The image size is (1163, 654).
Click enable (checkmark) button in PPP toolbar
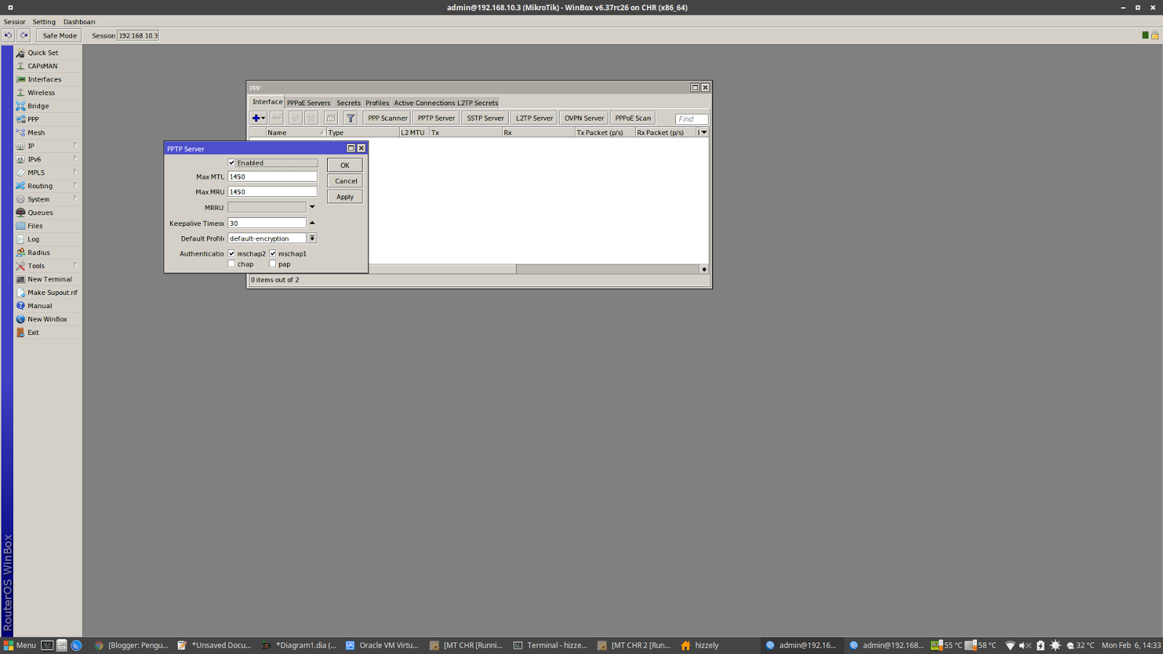pyautogui.click(x=295, y=118)
